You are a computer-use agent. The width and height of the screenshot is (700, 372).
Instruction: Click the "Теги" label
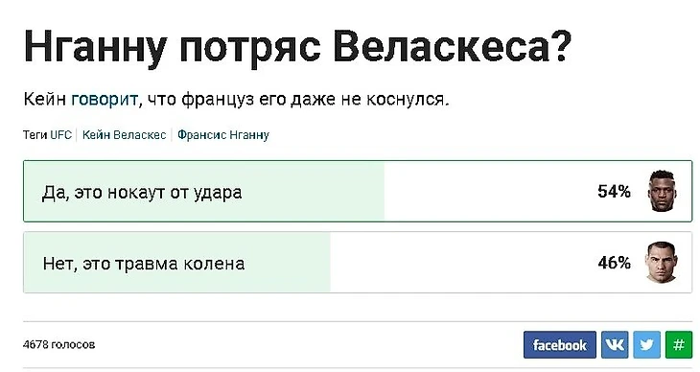pos(35,134)
